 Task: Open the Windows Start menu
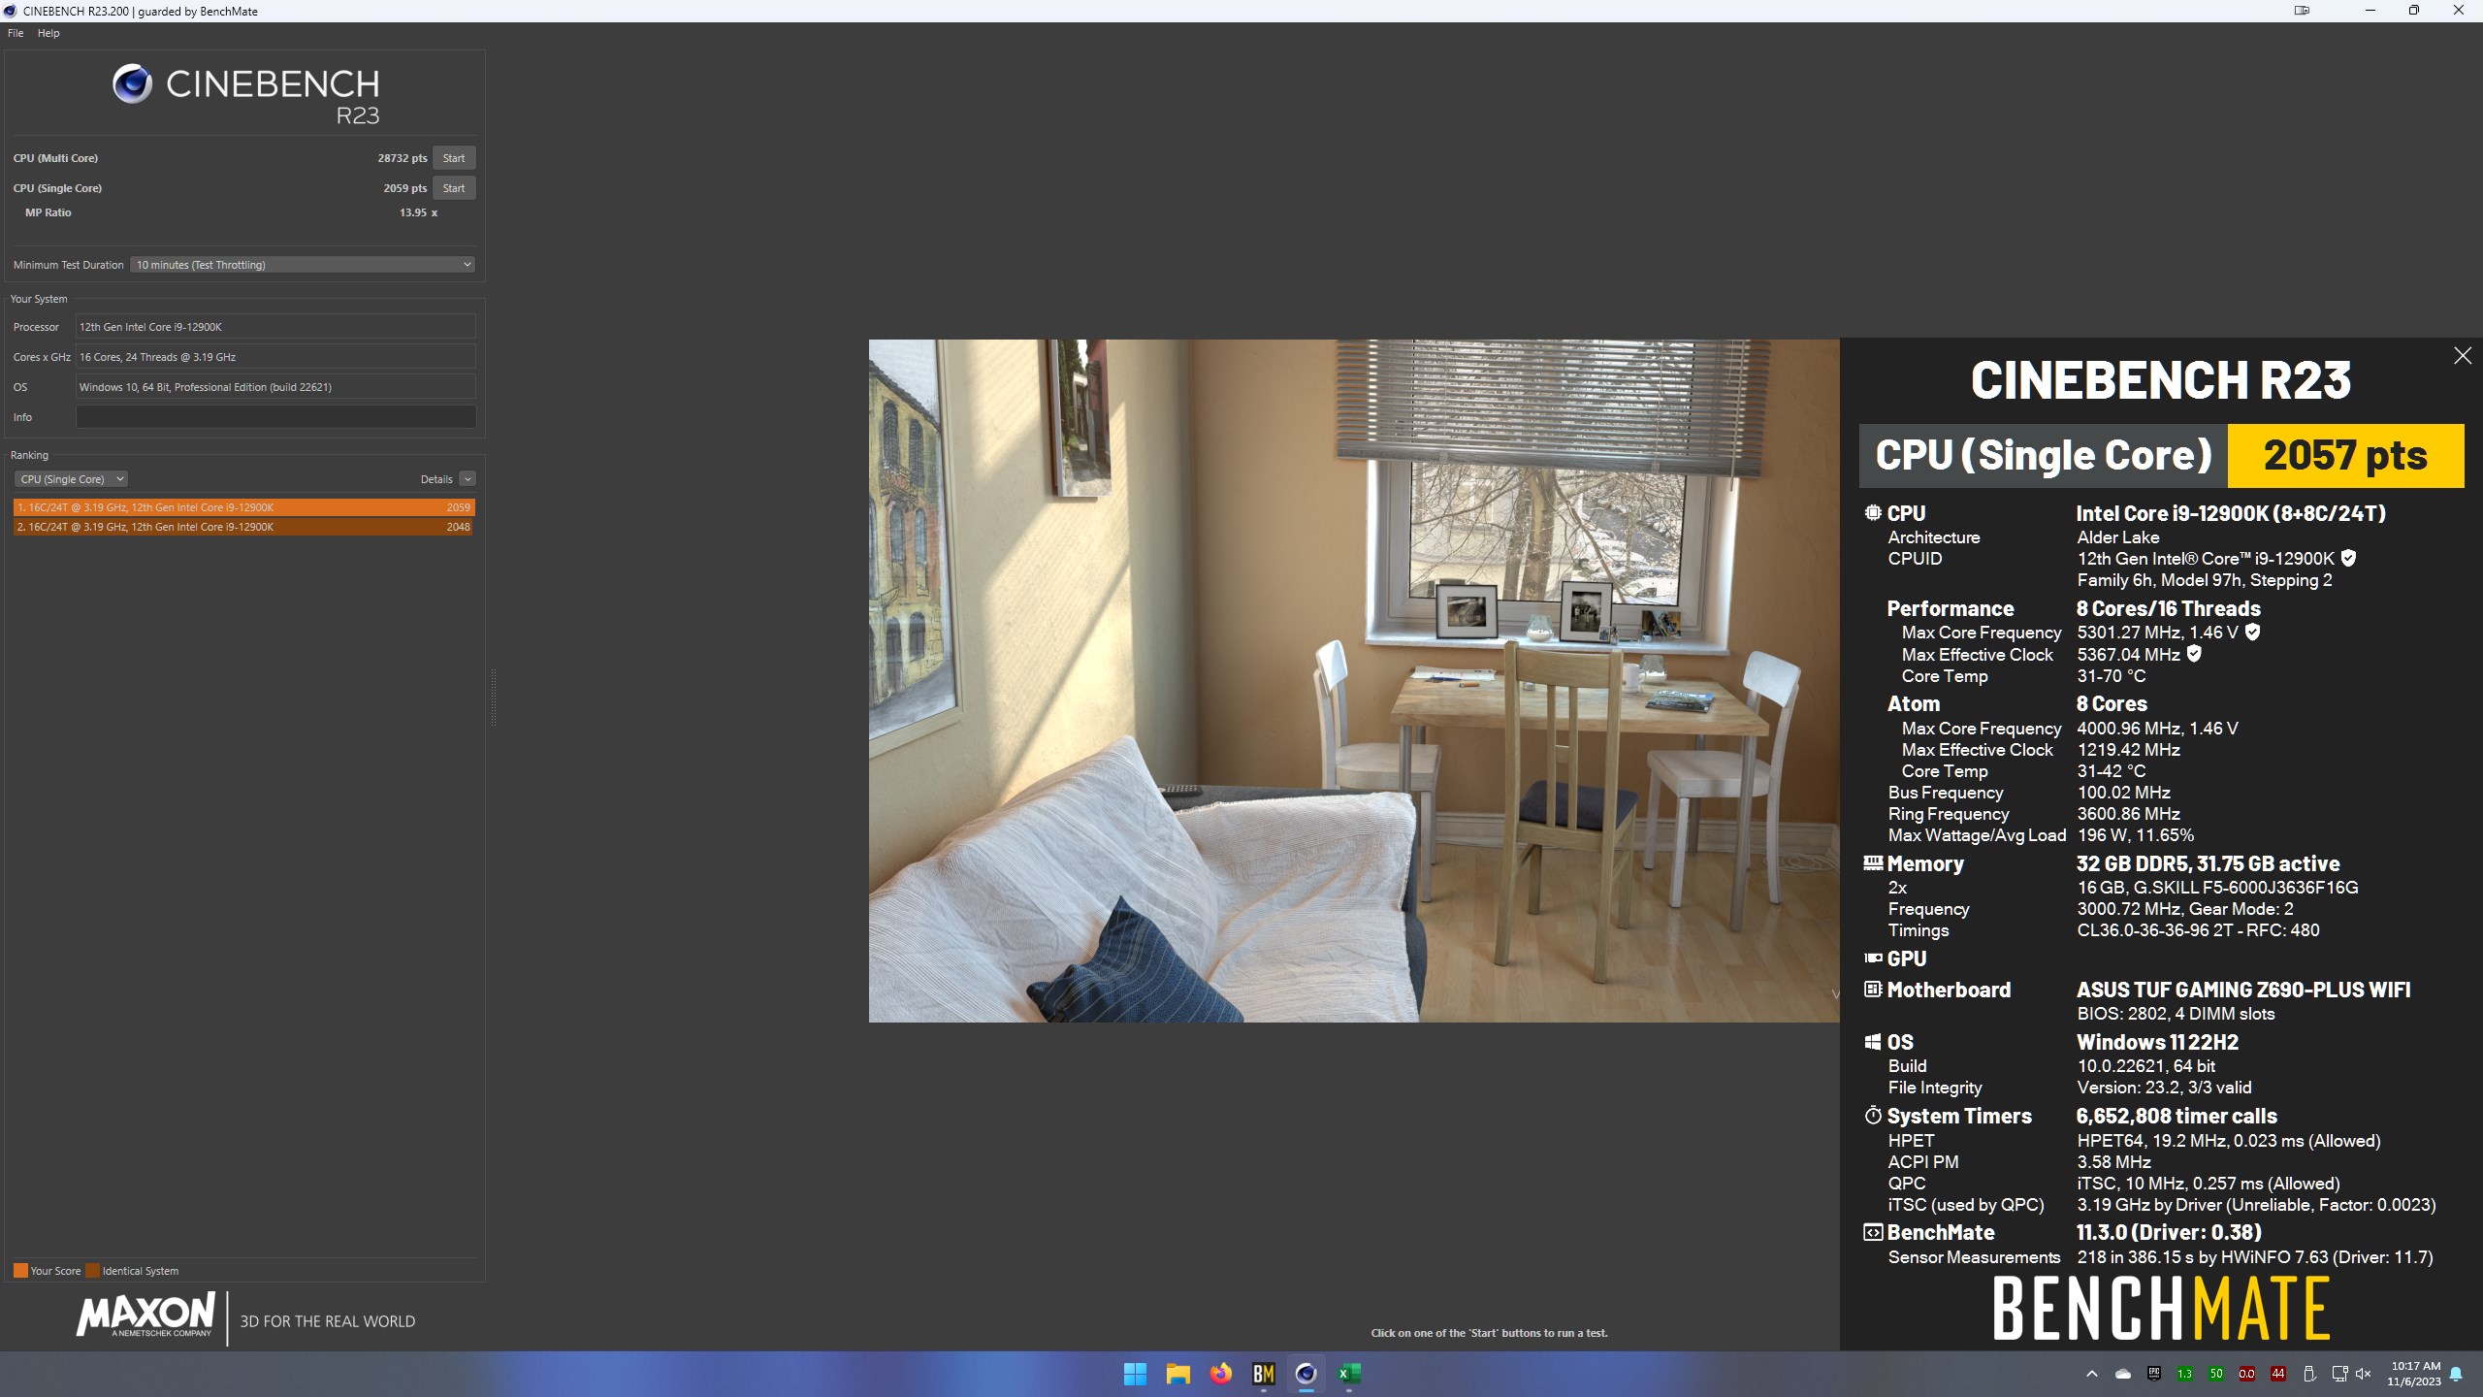coord(1135,1374)
